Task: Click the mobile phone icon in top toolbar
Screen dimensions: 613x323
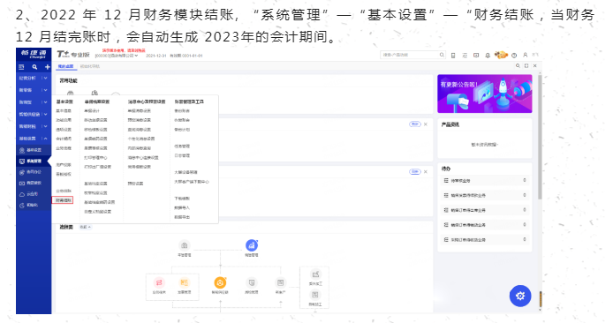Action: 453,56
